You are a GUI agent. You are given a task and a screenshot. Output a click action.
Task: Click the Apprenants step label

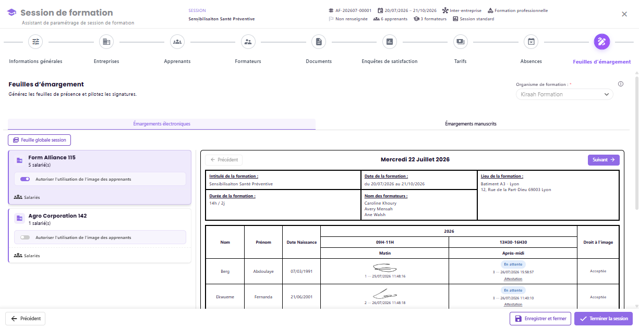[x=177, y=61]
